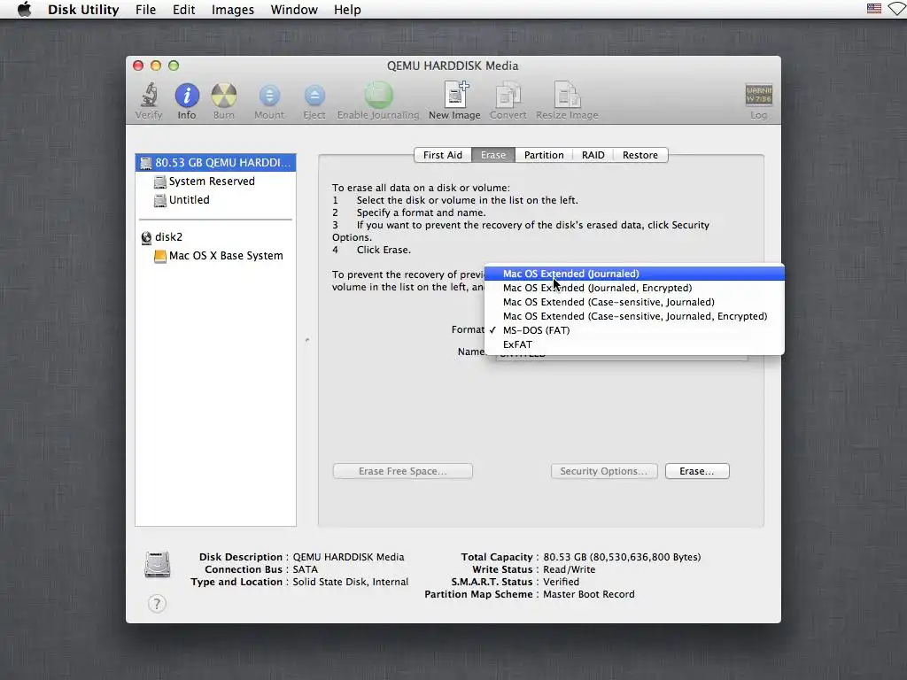Switch to the Restore tab
The width and height of the screenshot is (907, 680).
click(640, 155)
